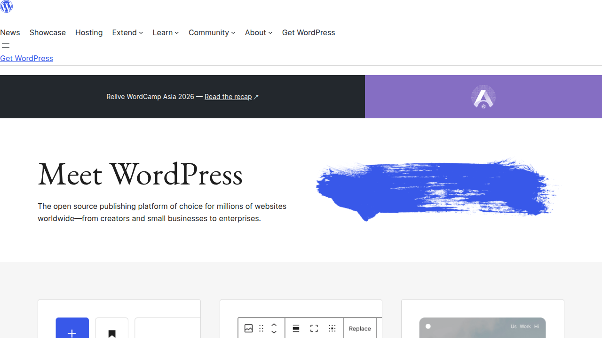Expand the Community dropdown menu

tap(212, 32)
